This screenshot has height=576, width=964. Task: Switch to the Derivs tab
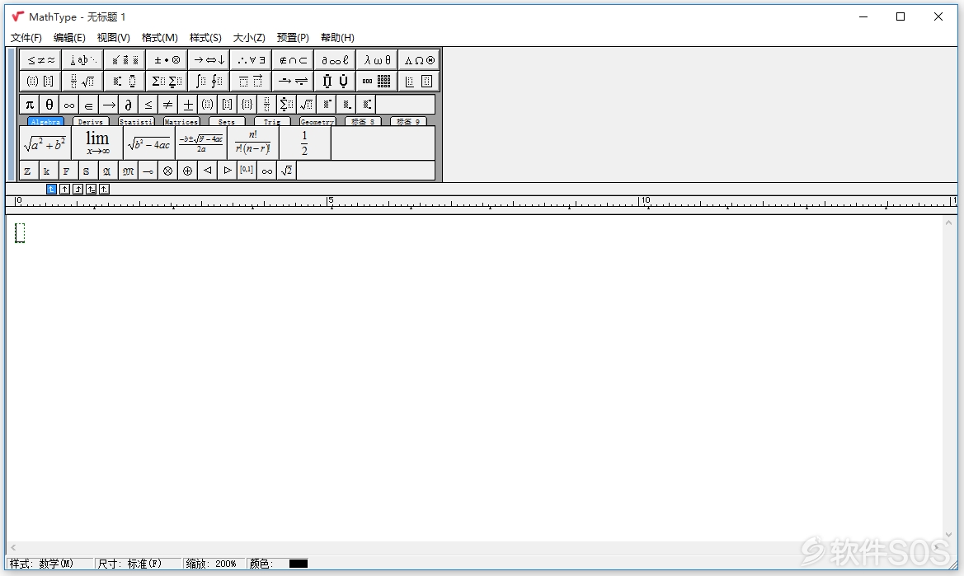[x=91, y=122]
